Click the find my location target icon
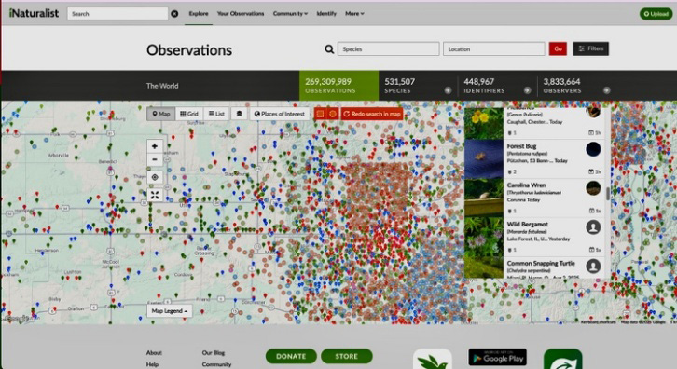The image size is (677, 369). point(155,177)
